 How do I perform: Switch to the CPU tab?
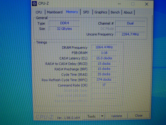tap(39, 12)
